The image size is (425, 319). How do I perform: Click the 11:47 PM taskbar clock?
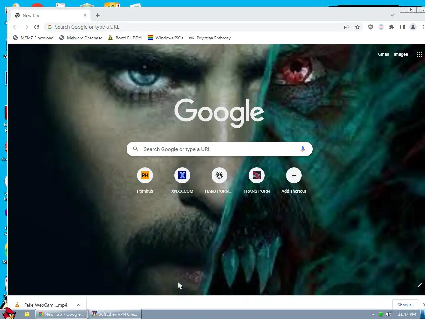tap(407, 314)
